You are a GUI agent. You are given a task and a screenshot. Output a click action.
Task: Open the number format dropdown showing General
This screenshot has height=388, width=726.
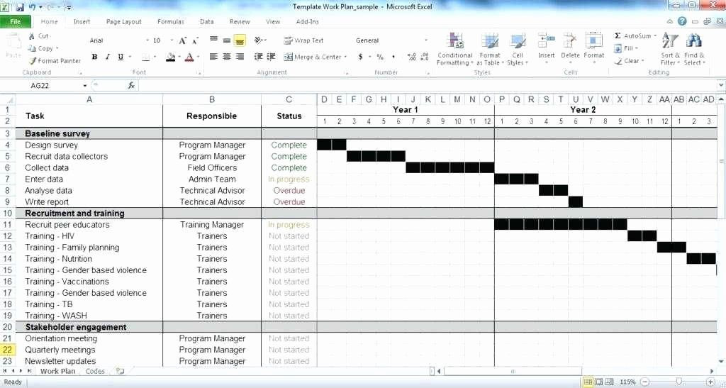point(426,40)
